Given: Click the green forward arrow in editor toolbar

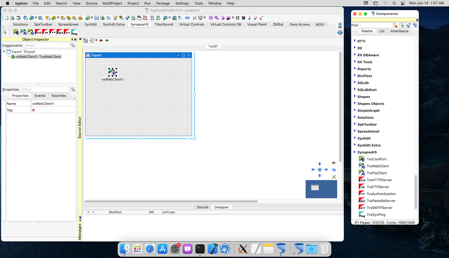Looking at the screenshot, I should (107, 41).
